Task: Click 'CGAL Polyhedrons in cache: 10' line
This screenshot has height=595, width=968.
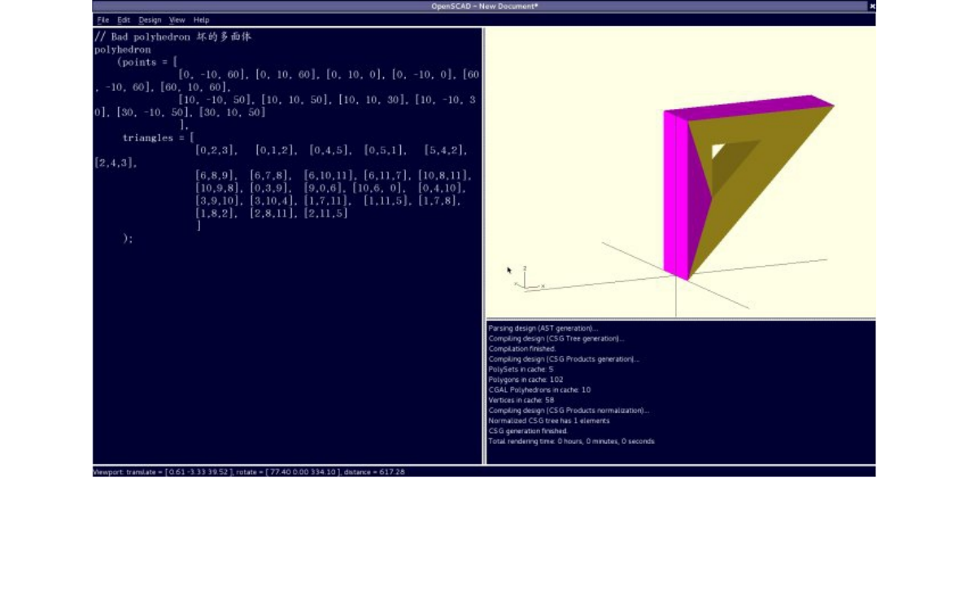Action: coord(539,389)
